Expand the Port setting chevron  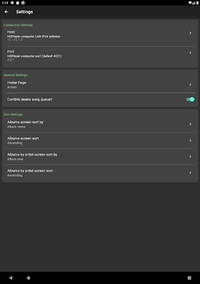coord(190,53)
